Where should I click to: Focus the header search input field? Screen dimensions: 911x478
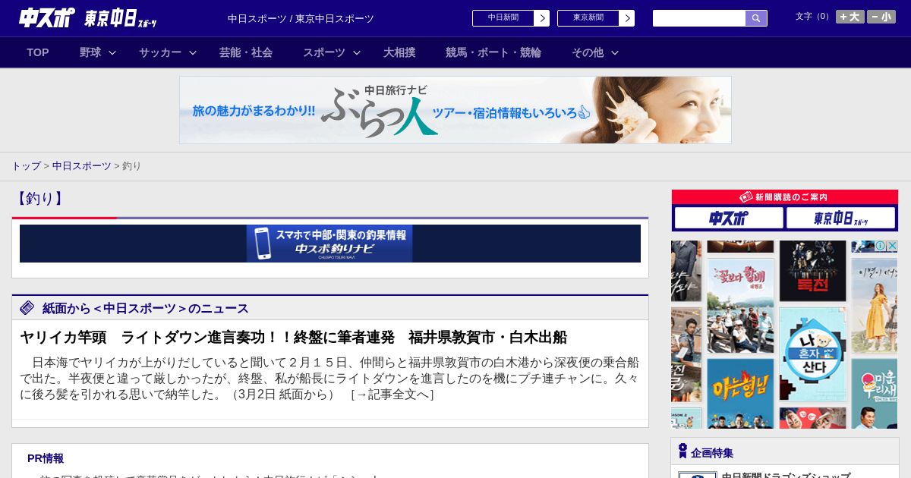point(699,18)
